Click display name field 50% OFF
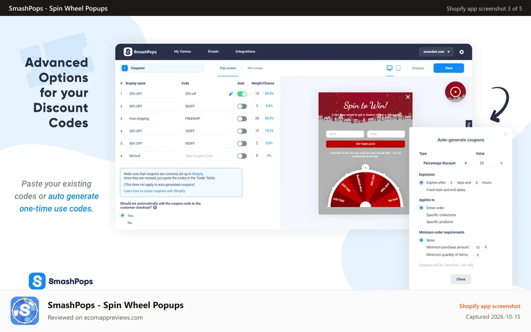 coord(152,106)
